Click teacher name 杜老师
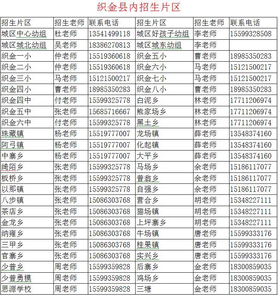 66,34
